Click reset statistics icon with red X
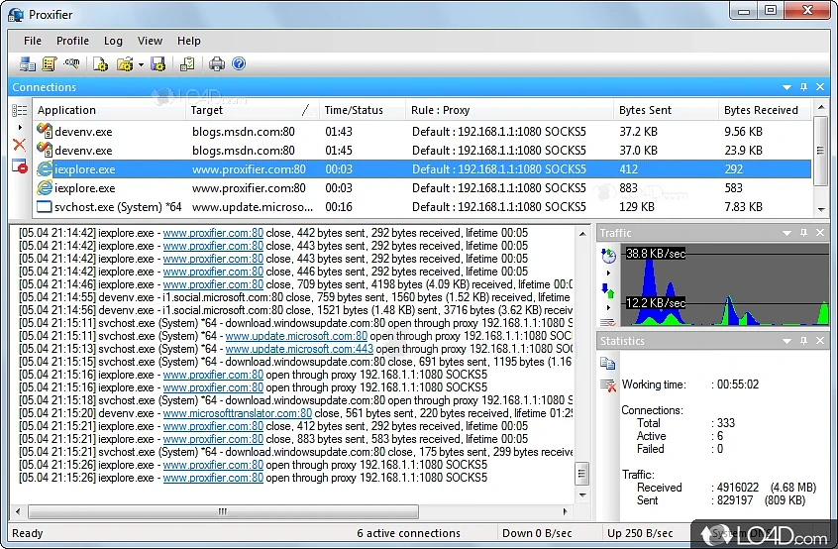Screen dimensions: 838x549 pos(608,385)
